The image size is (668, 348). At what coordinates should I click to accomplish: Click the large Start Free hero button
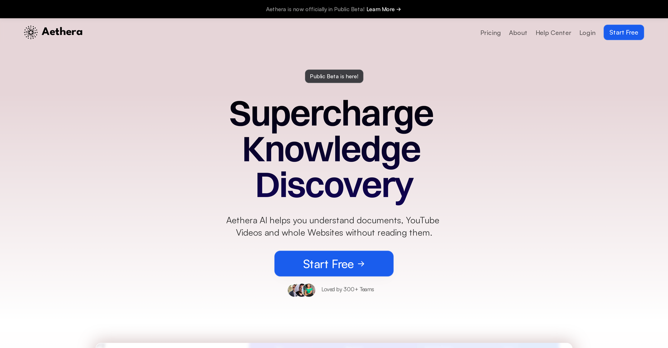334,264
